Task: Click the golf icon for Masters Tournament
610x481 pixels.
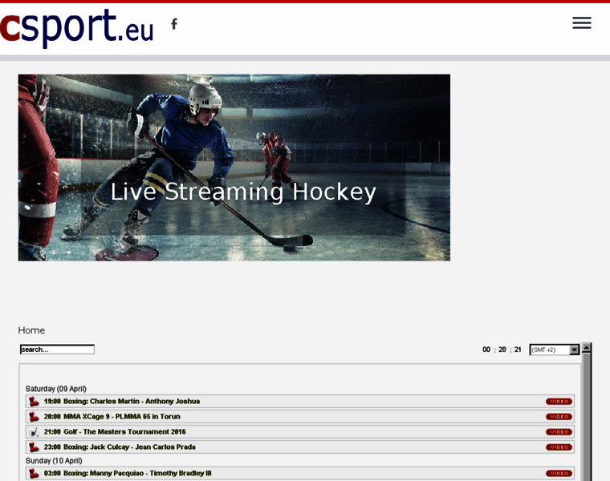Action: tap(34, 432)
